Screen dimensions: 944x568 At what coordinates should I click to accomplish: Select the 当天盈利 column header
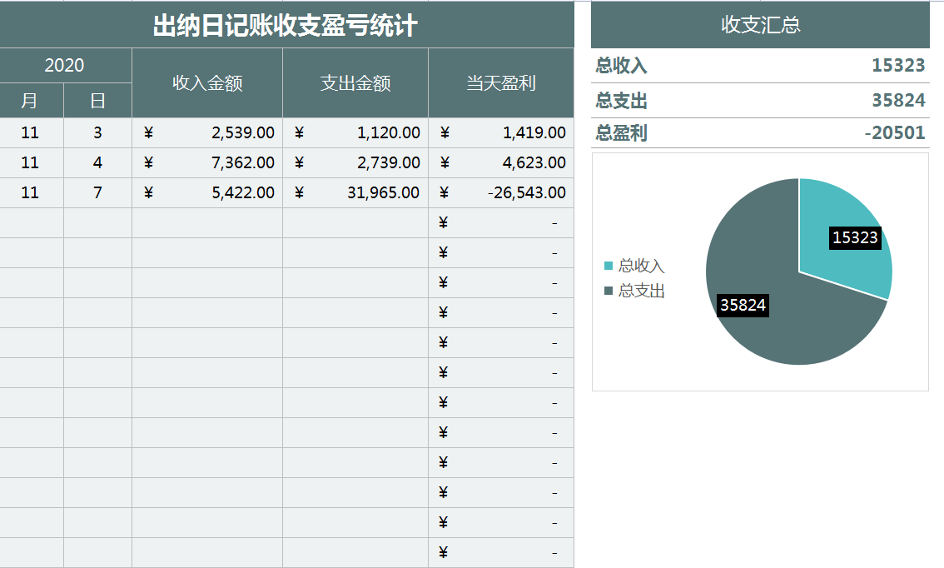pos(500,82)
